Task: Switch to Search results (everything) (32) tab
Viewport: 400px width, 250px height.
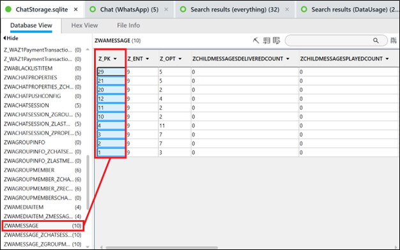Action: coord(235,10)
